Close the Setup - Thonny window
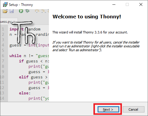148x116 pixels. point(141,4)
